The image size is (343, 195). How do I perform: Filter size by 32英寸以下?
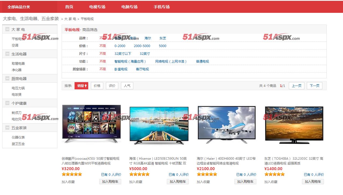(123, 54)
